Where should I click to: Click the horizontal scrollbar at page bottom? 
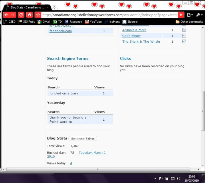[x=98, y=169]
